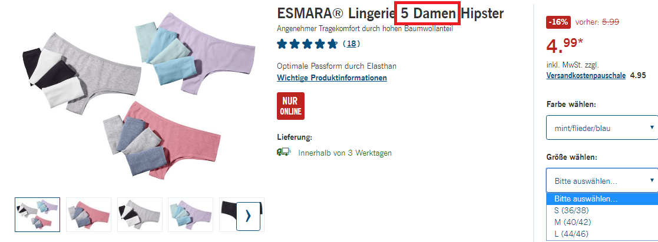Click the NUR ONLINE badge
The height and width of the screenshot is (242, 658).
pyautogui.click(x=291, y=106)
